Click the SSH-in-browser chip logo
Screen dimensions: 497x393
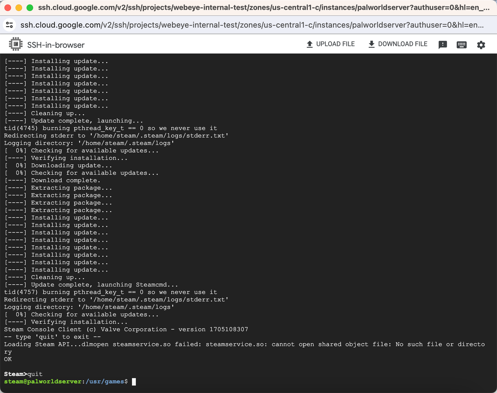(16, 45)
